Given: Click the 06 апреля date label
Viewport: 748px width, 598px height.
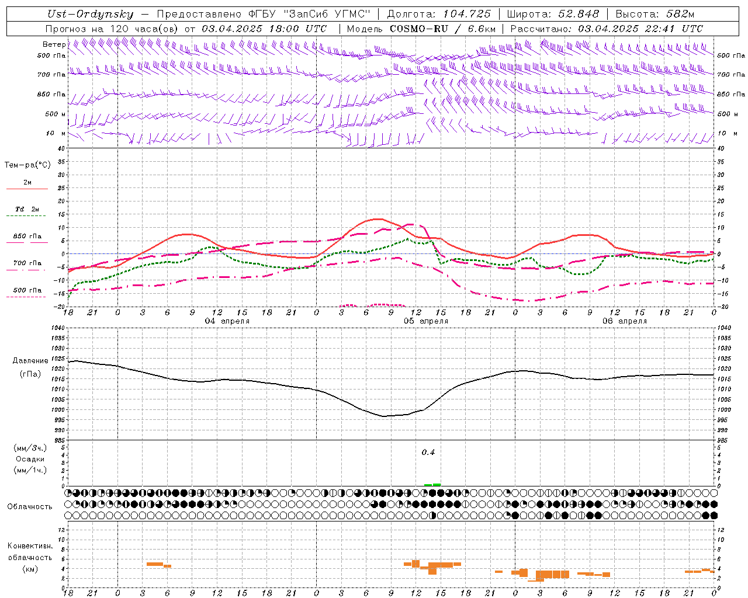Looking at the screenshot, I should pyautogui.click(x=625, y=321).
